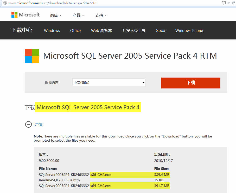This screenshot has width=236, height=193.
Task: Open the Office download category
Action: pos(75,31)
